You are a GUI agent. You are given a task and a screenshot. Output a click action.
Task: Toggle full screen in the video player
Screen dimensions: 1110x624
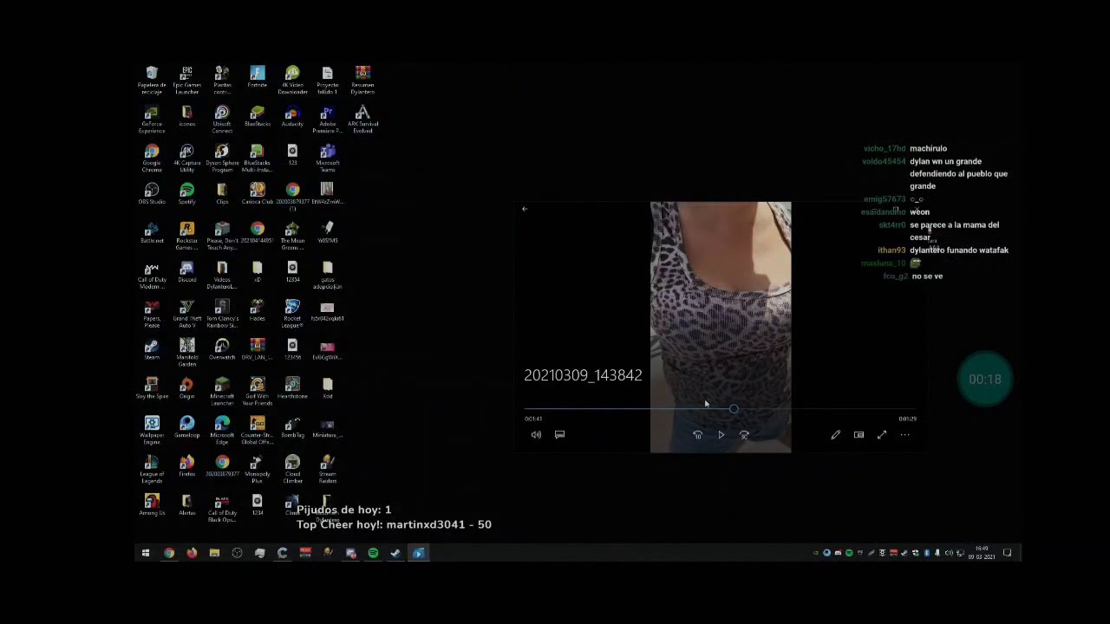882,434
